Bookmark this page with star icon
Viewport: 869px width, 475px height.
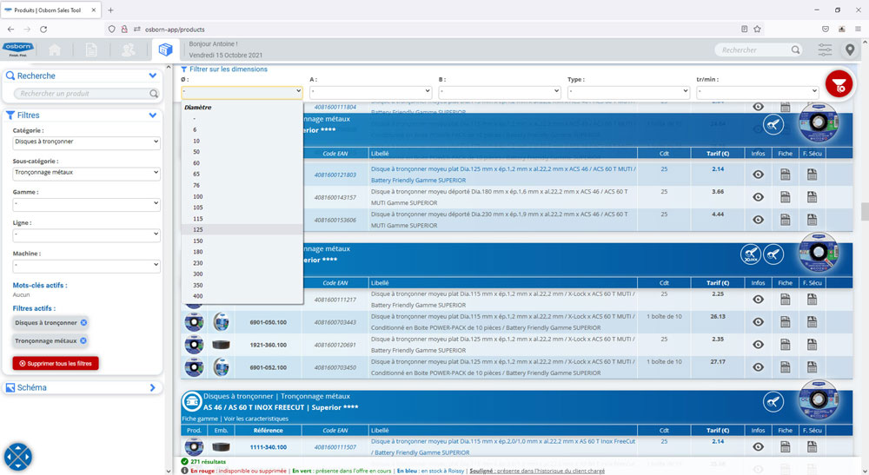[757, 30]
